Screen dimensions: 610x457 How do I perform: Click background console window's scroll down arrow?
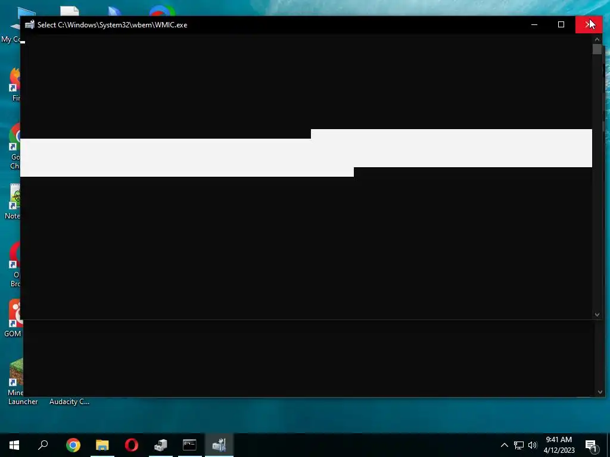click(600, 392)
